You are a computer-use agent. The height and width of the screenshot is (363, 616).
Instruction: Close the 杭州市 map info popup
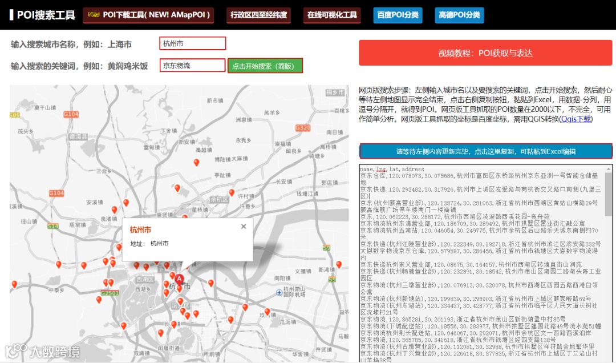244,227
